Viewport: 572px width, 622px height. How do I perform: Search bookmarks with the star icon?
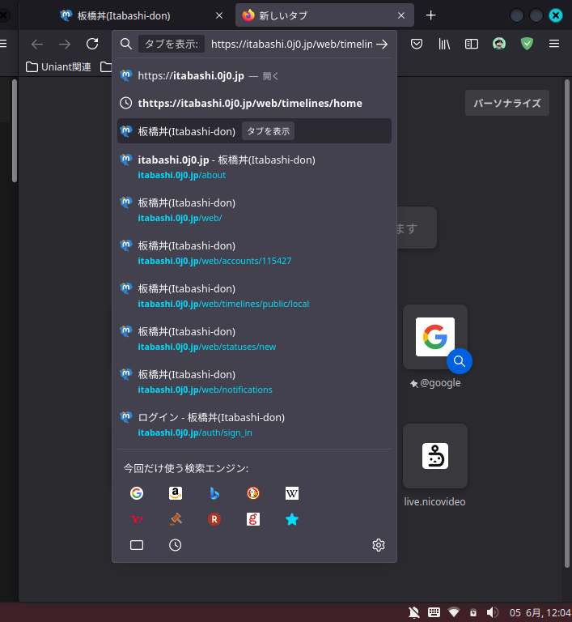(292, 519)
